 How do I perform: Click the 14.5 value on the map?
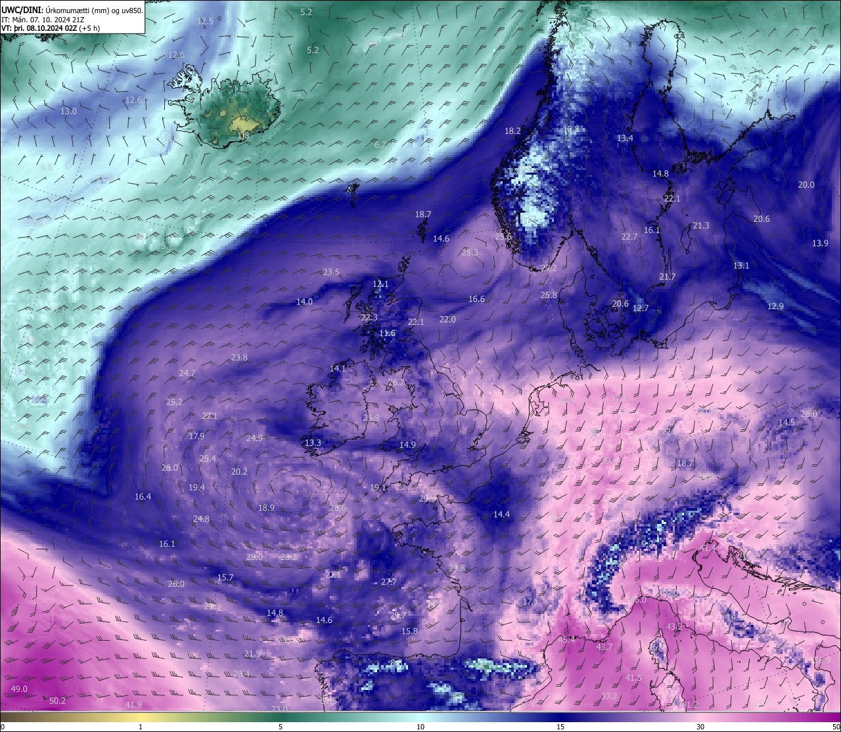[x=786, y=422]
